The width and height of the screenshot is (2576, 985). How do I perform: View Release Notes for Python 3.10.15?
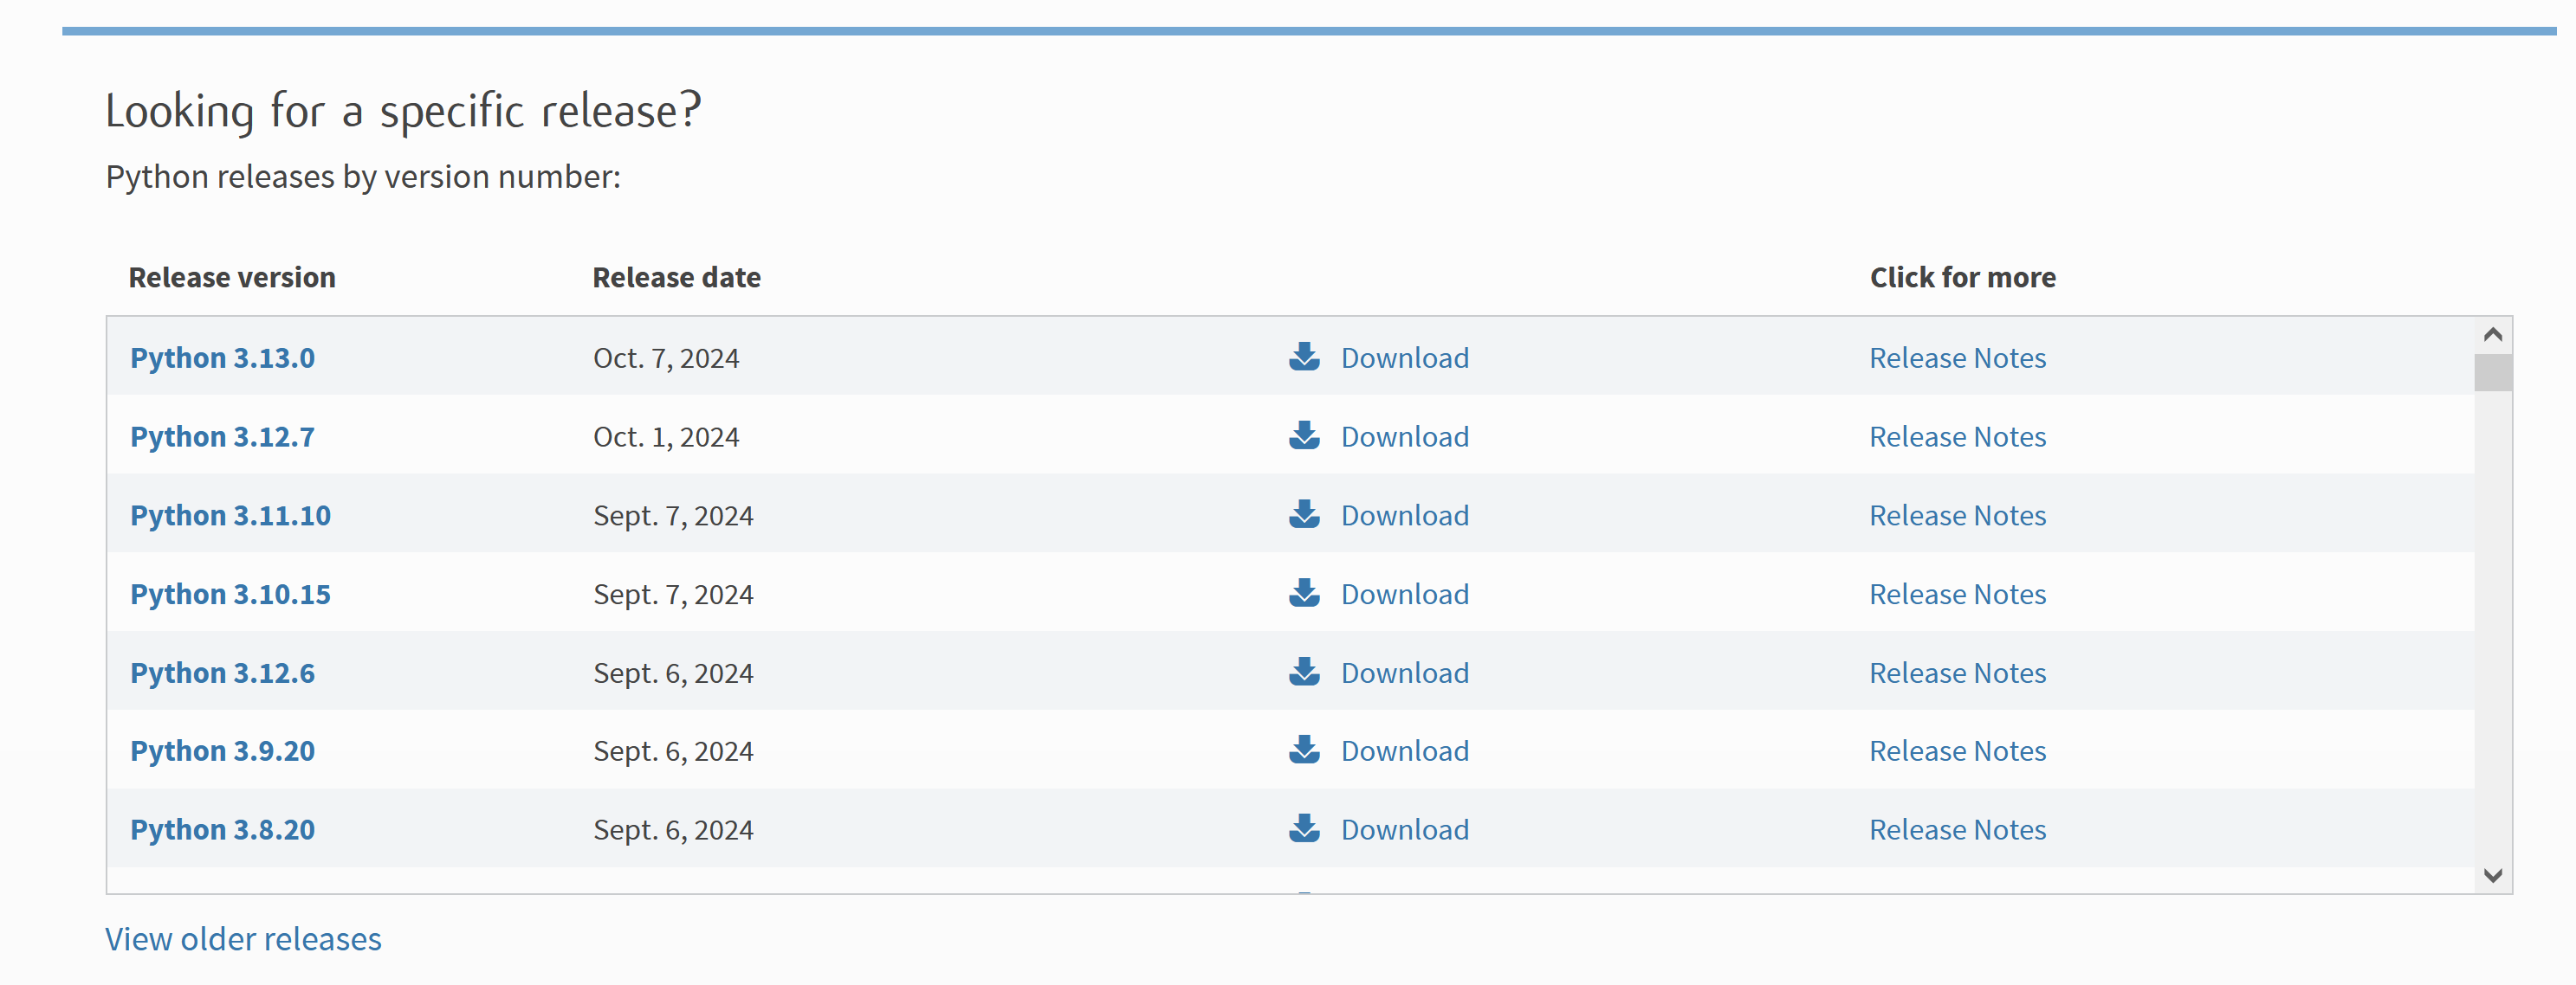click(x=1957, y=595)
